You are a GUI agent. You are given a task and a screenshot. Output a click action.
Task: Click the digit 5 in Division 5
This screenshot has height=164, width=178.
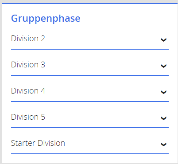43,117
